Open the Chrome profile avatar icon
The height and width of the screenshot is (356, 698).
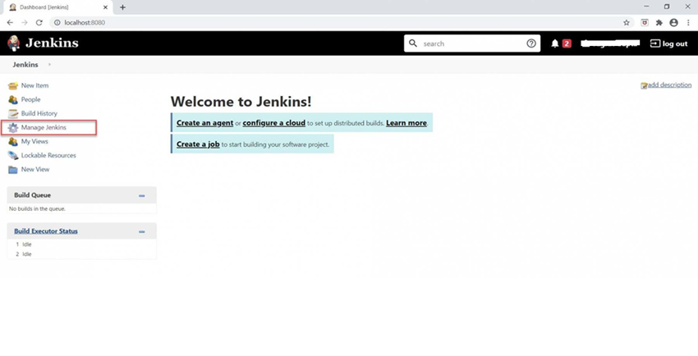tap(673, 23)
